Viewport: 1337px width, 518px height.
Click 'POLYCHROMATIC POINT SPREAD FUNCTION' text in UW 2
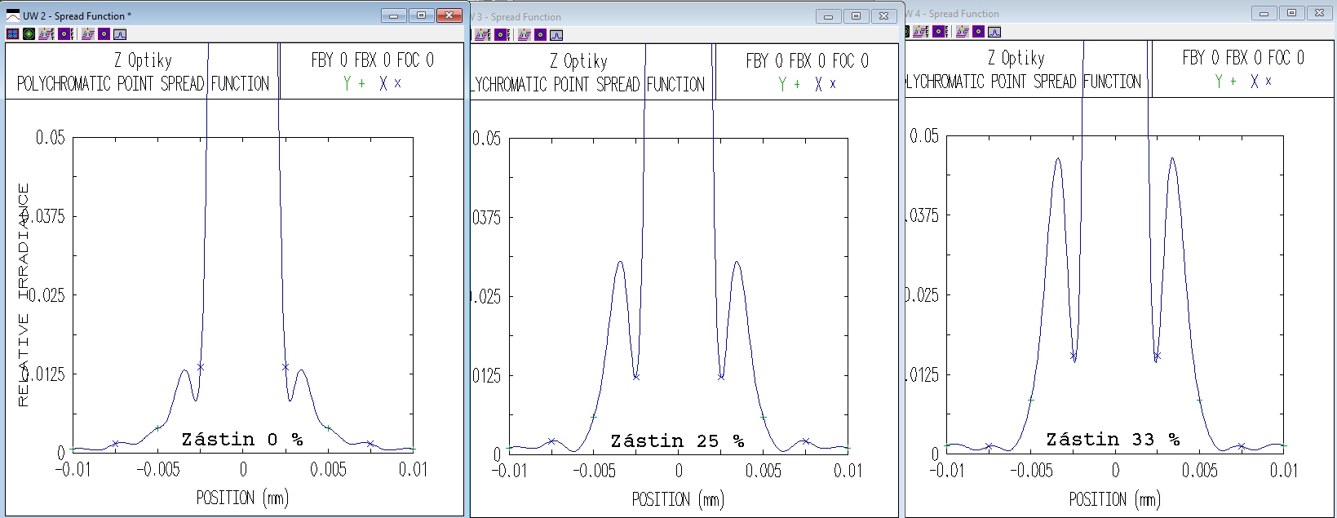coord(143,84)
